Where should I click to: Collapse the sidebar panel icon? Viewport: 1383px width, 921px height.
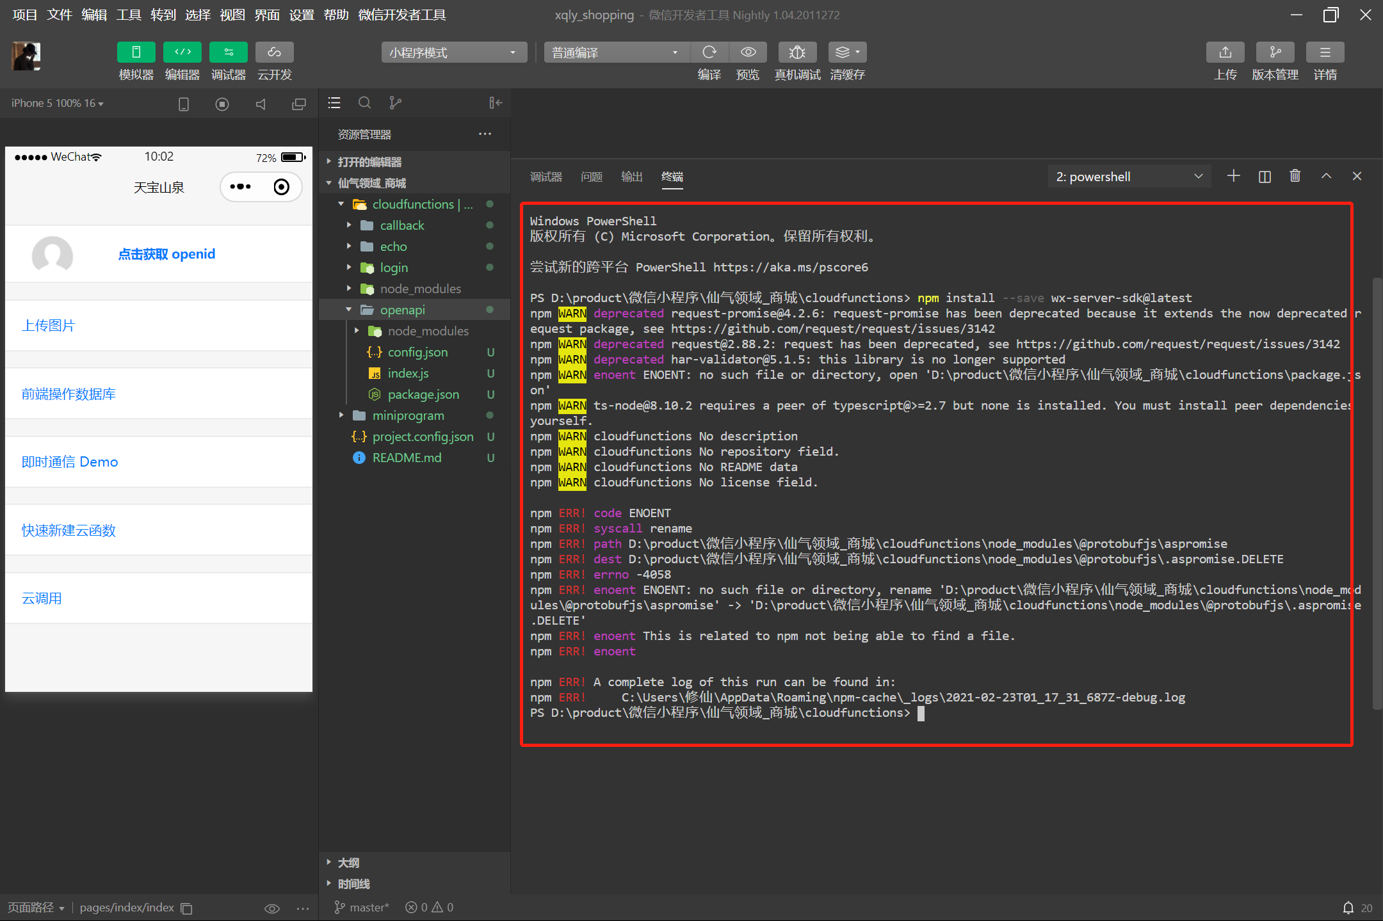(496, 103)
